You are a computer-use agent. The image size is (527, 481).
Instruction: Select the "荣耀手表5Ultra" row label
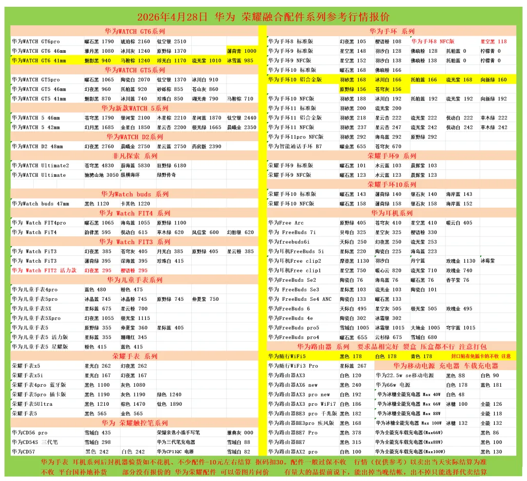pyautogui.click(x=32, y=404)
